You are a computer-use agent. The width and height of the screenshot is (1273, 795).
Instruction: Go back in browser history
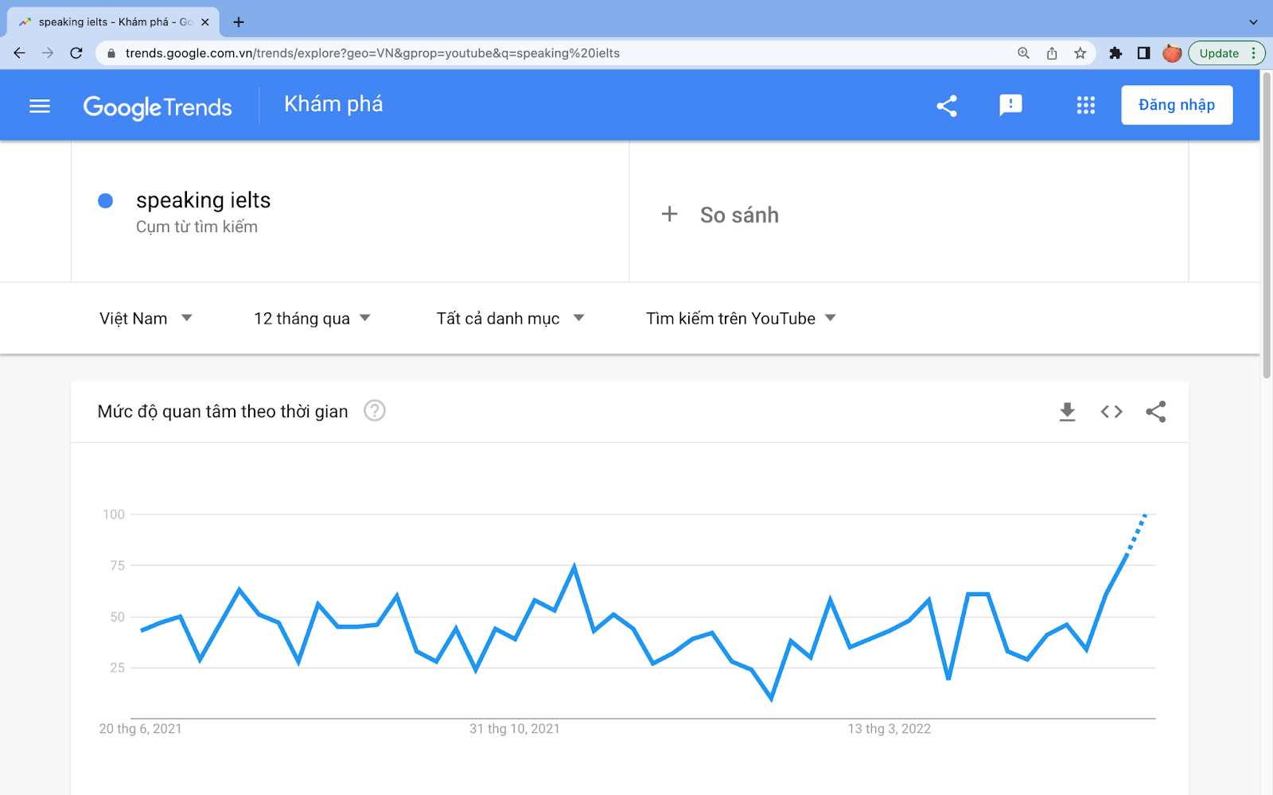click(x=20, y=53)
